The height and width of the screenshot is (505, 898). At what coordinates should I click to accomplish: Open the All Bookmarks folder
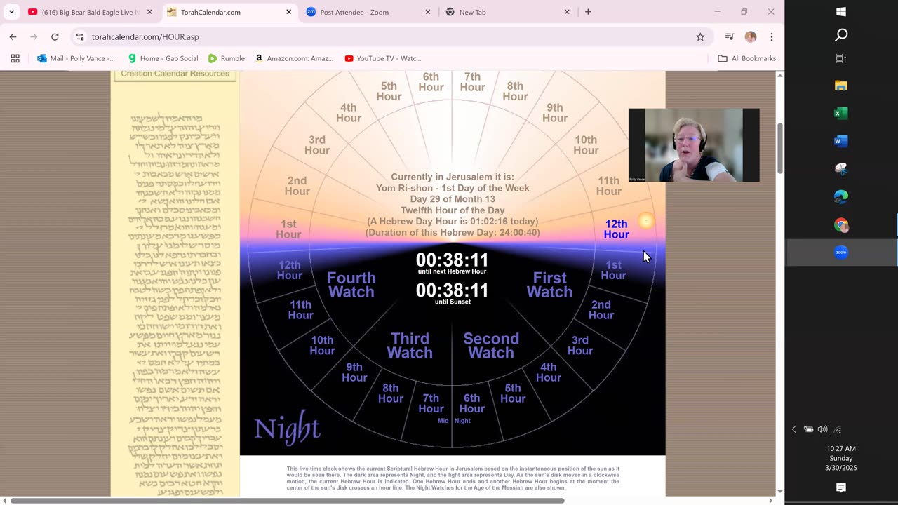[x=746, y=58]
